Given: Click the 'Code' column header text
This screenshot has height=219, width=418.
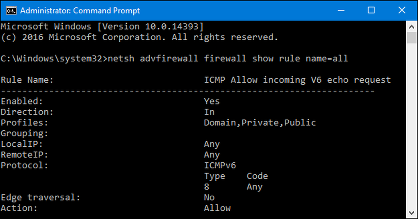Looking at the screenshot, I should point(257,176).
